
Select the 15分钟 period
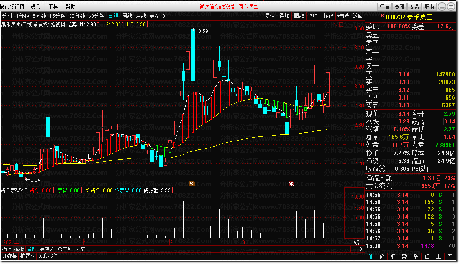click(x=57, y=16)
